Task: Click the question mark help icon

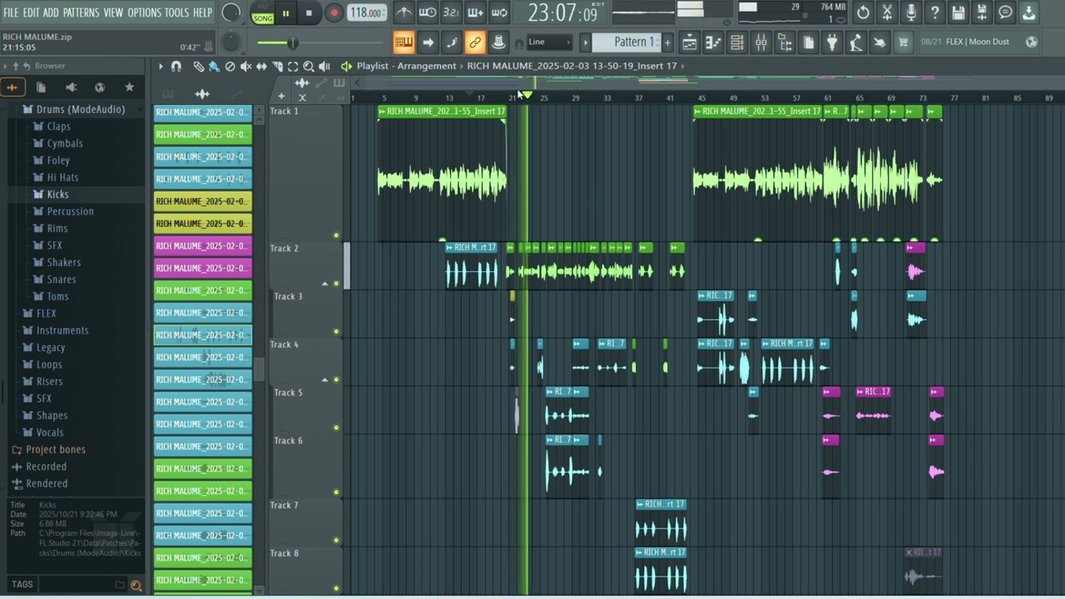Action: point(934,12)
